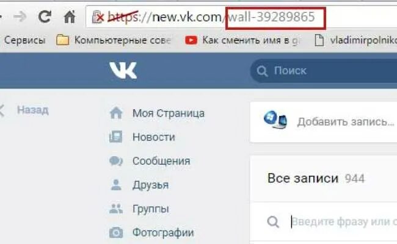Viewport: 397px width, 244px height.
Task: Click the Поиск search field in header
Action: click(324, 71)
